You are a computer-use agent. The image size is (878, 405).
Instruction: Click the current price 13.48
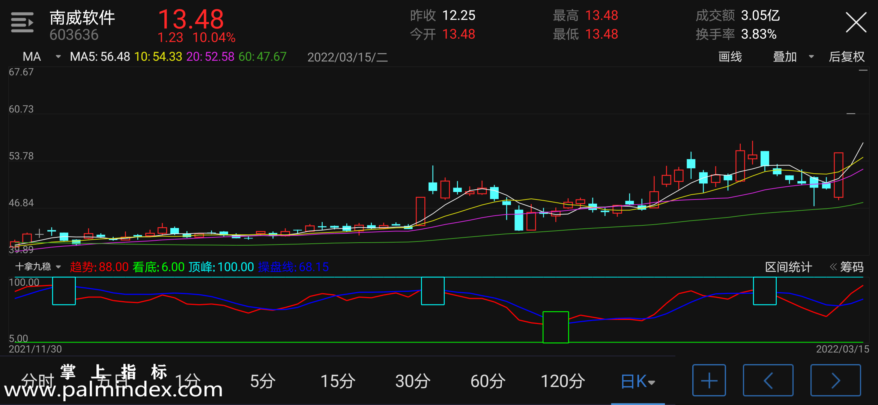tap(191, 19)
